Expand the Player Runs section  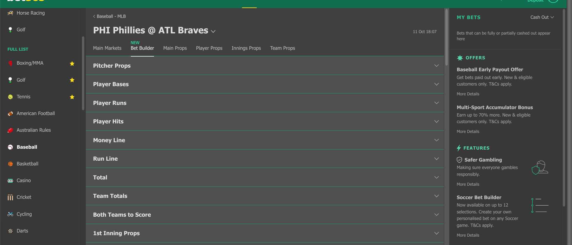[265, 103]
